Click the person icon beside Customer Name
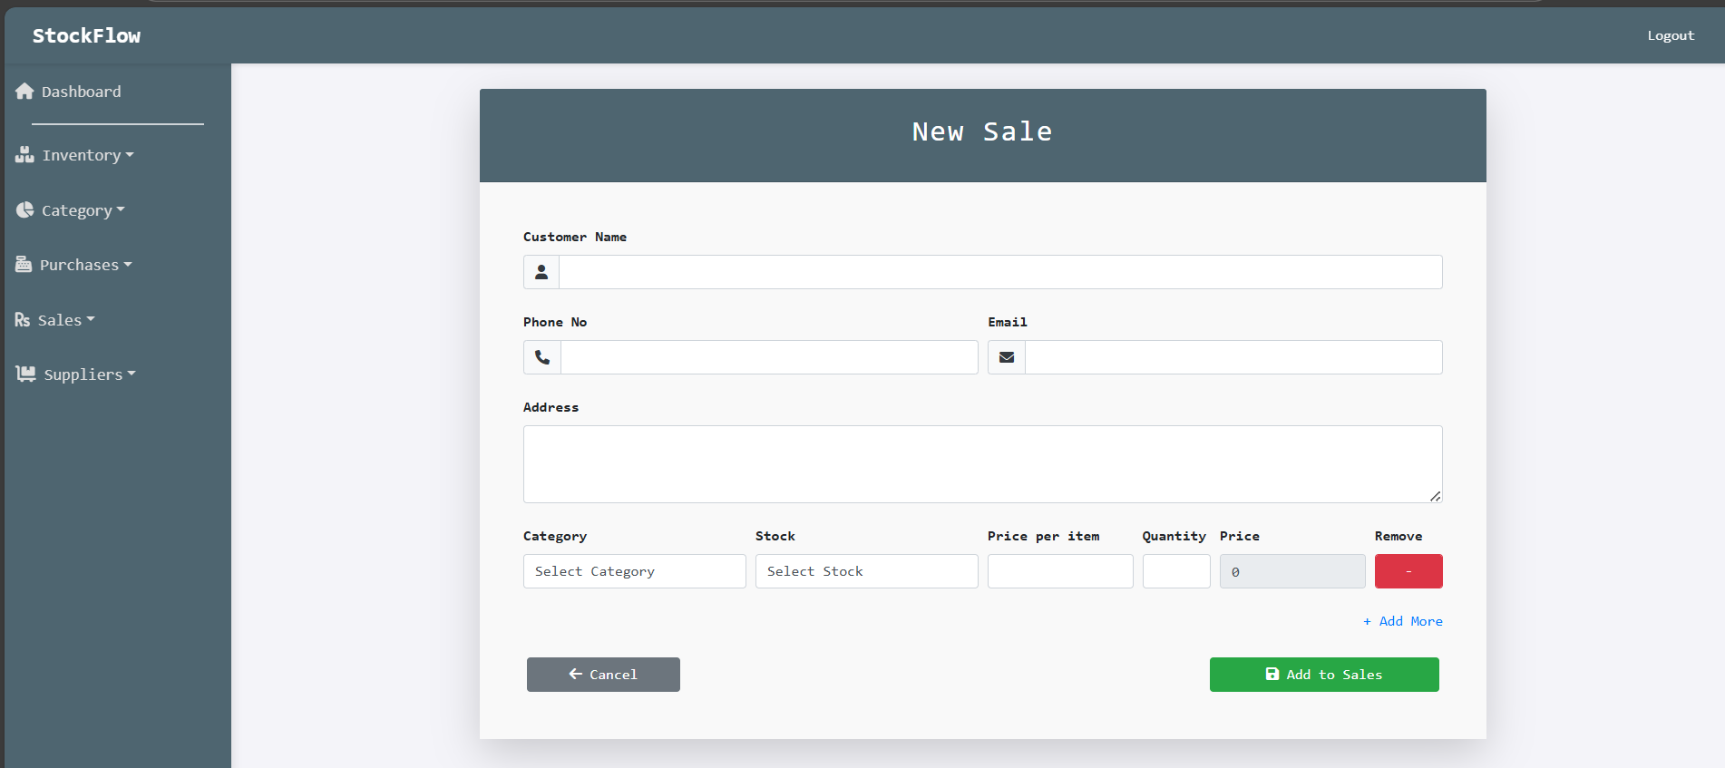1725x768 pixels. pyautogui.click(x=541, y=272)
